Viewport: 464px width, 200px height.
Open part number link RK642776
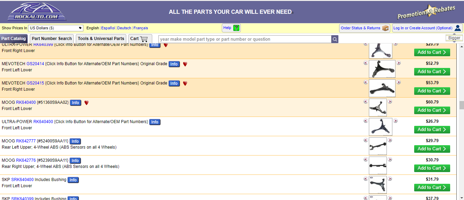tap(26, 160)
